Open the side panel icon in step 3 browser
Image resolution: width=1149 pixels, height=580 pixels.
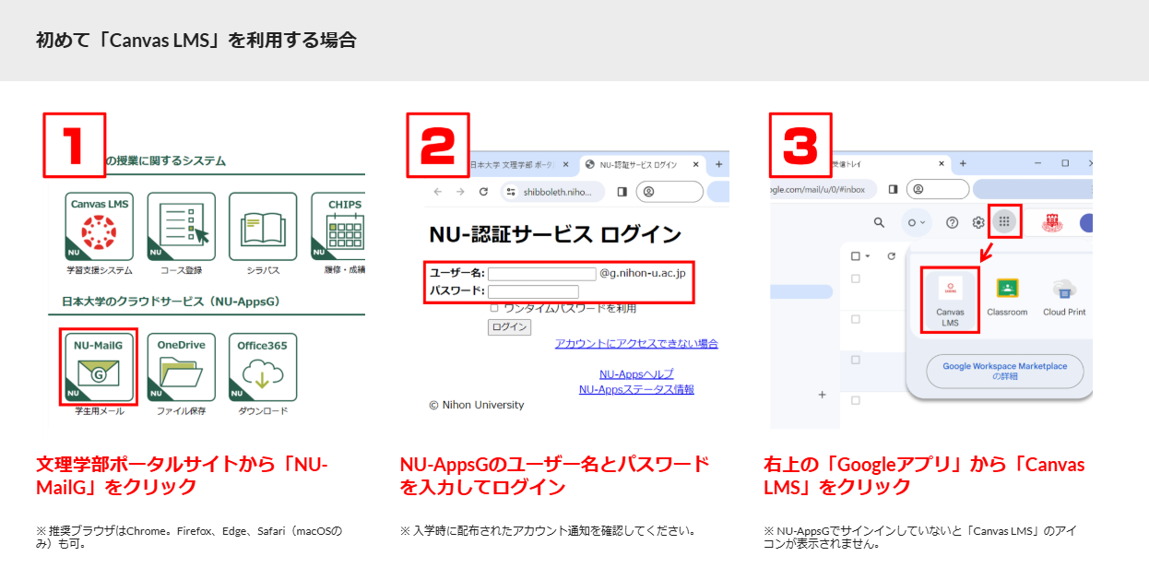[893, 189]
